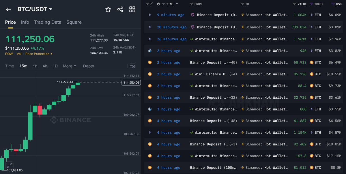Expand the More intervals dropdown
The image size is (346, 174).
70,66
